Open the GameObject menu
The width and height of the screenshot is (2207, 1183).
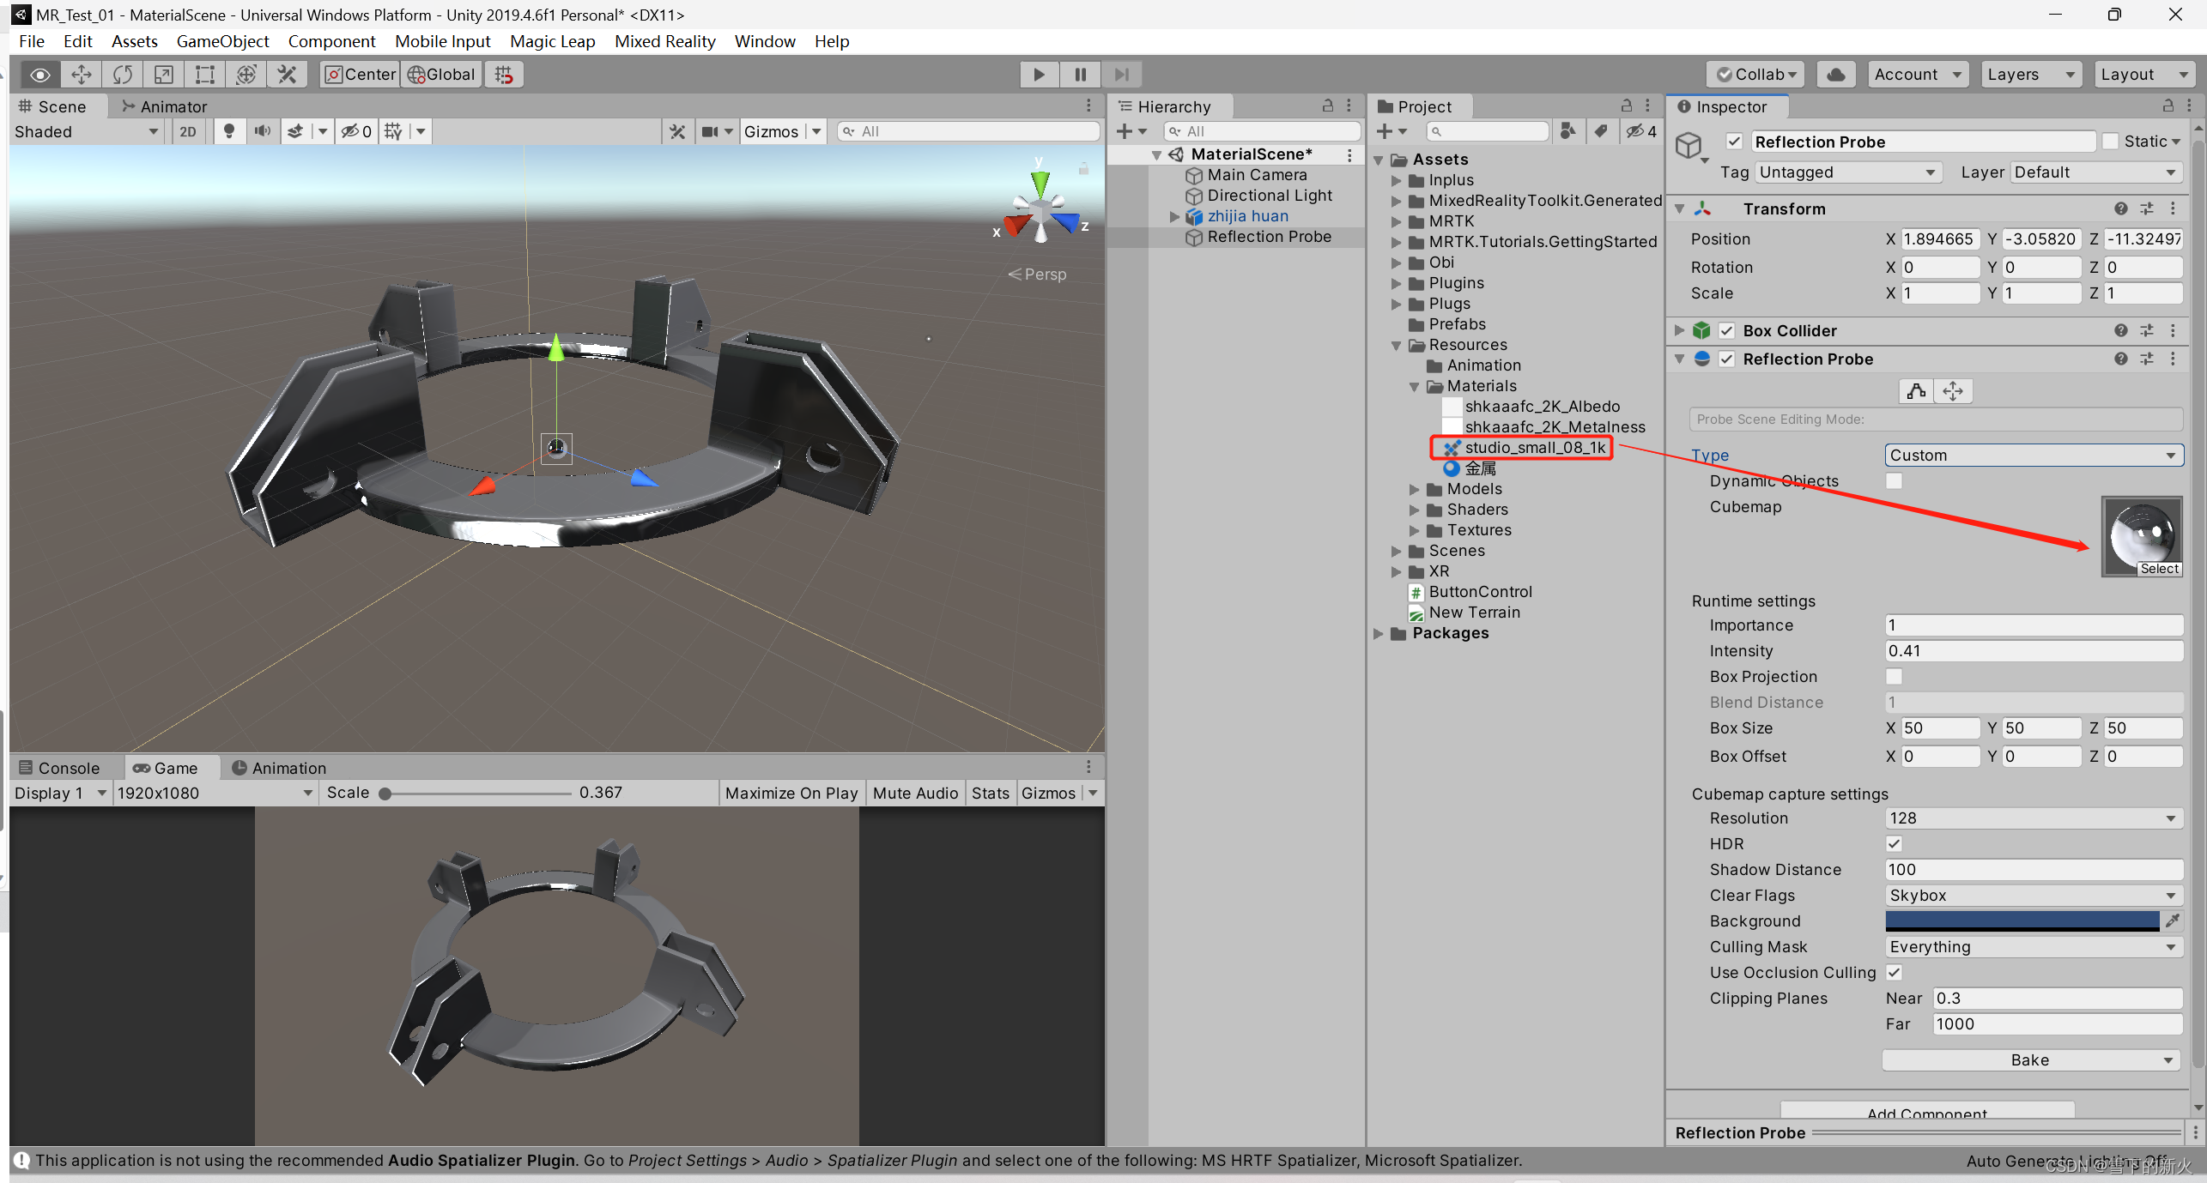[x=222, y=41]
